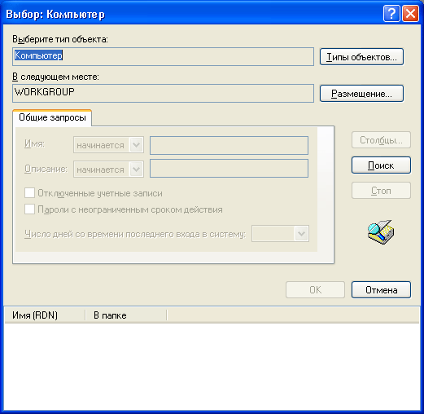Toggle Пароли с неограниченным сроком действия checkbox
The image size is (424, 414).
click(x=29, y=209)
